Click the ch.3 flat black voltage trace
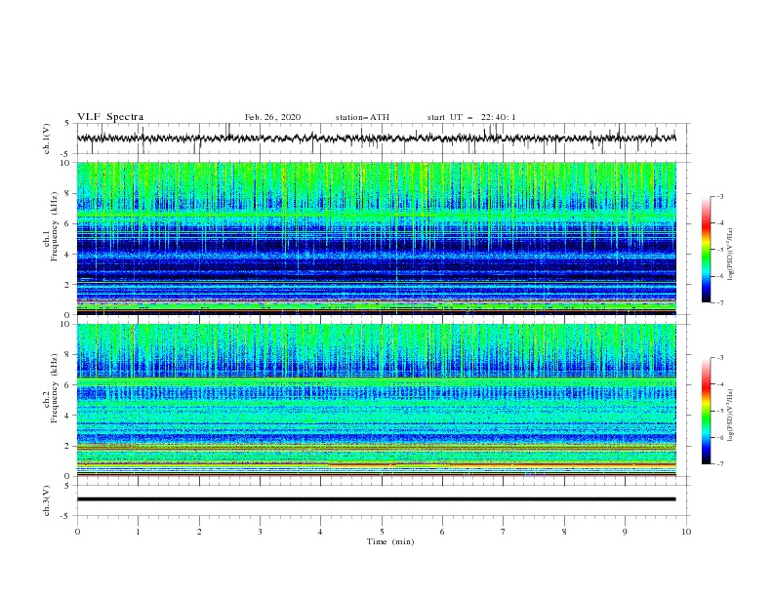Image resolution: width=773 pixels, height=597 pixels. 376,499
